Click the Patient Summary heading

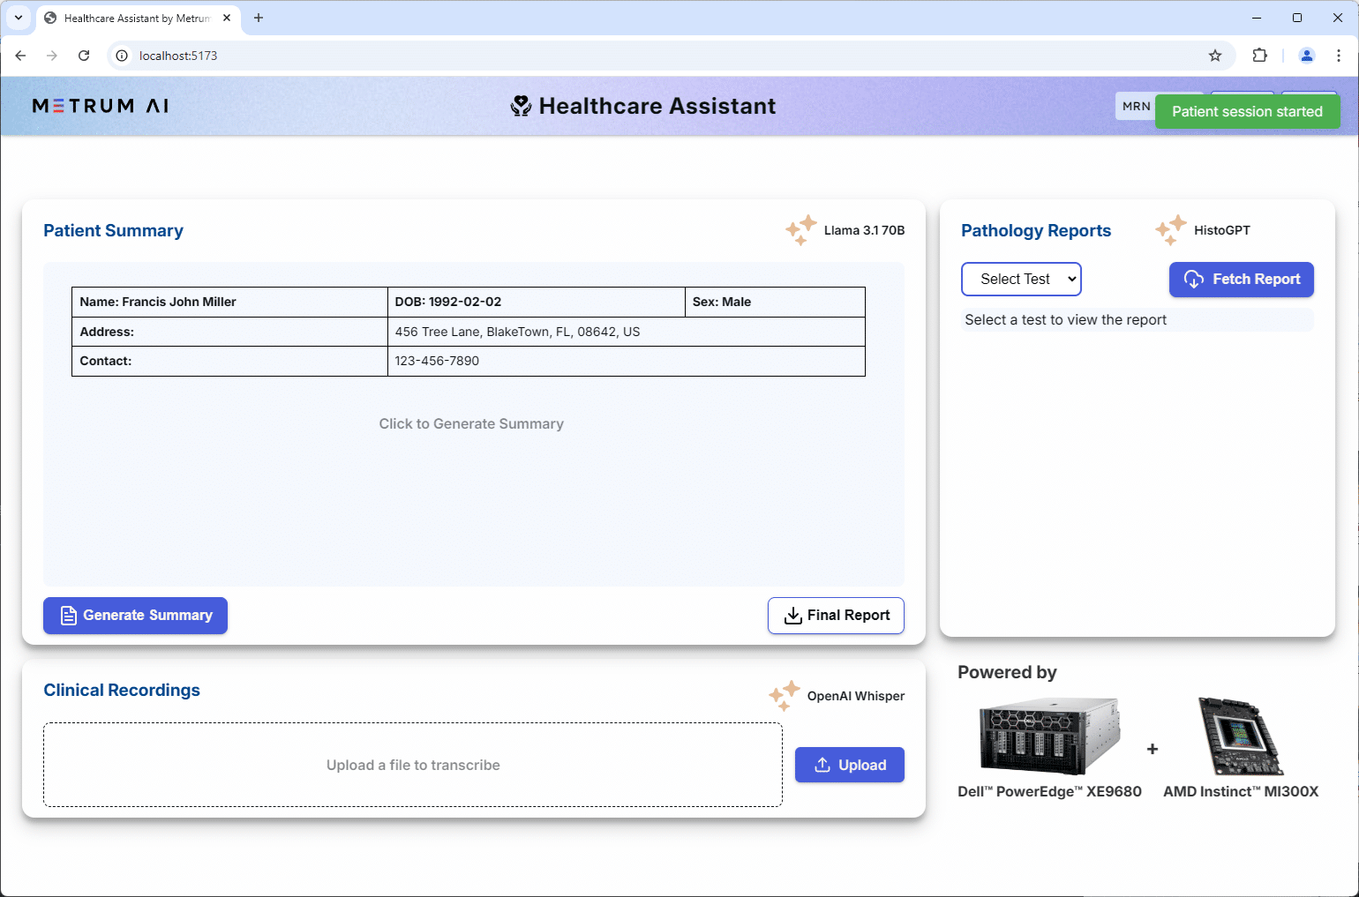pos(113,231)
